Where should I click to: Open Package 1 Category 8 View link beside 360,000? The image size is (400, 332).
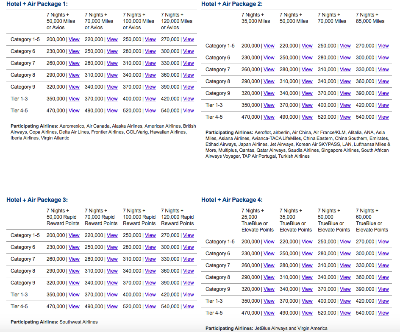[x=189, y=75]
